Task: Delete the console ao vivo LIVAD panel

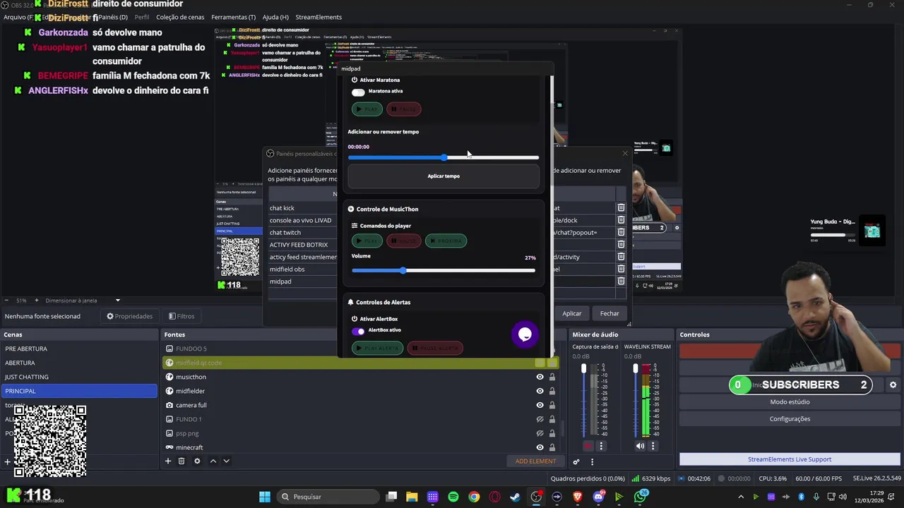Action: click(621, 220)
